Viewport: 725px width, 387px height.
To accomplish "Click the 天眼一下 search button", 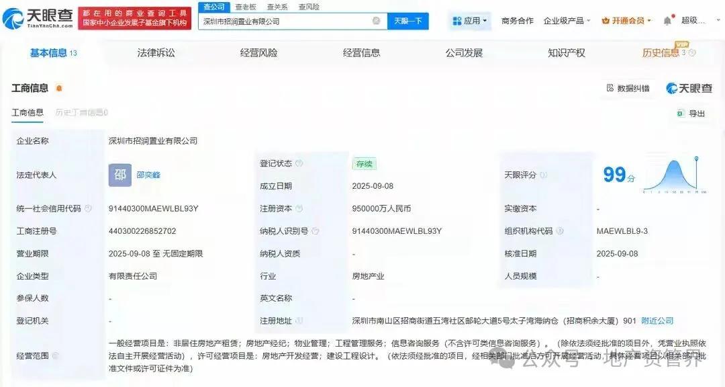I will pyautogui.click(x=408, y=21).
